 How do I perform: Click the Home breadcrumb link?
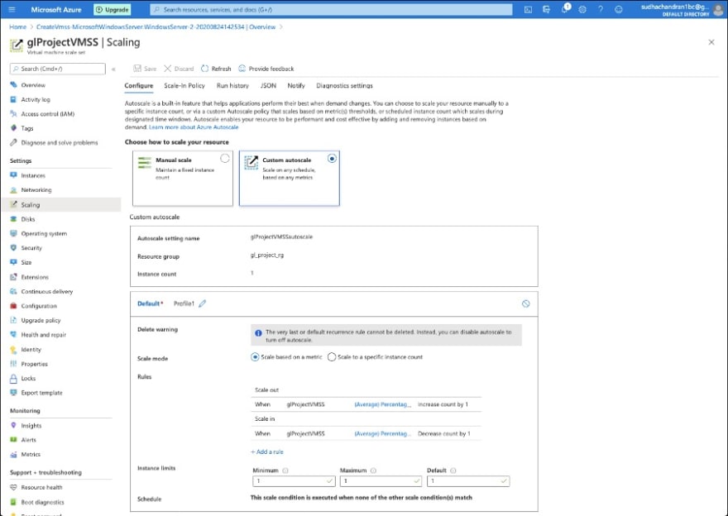(x=17, y=27)
